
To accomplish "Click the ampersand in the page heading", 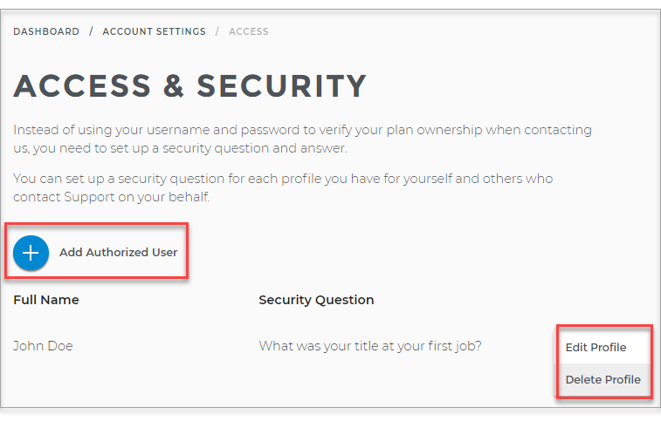I will 173,86.
